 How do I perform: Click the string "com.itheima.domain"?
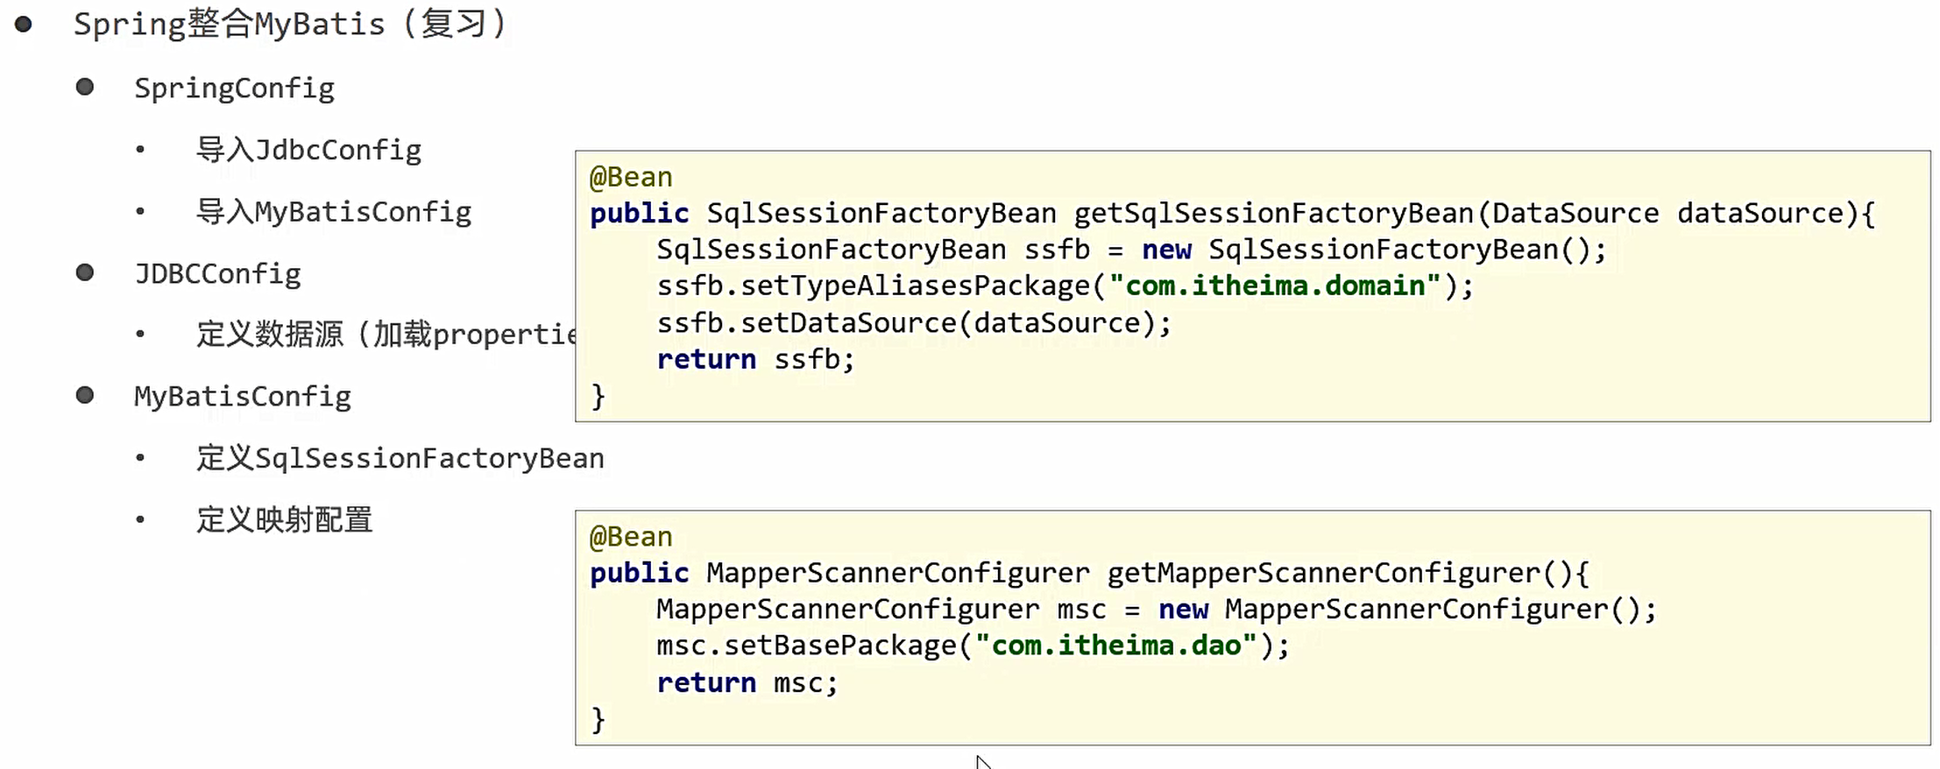[1274, 286]
